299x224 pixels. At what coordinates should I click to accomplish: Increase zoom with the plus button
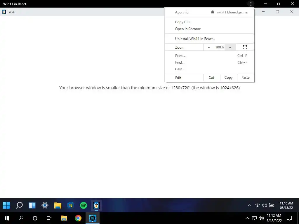click(230, 47)
